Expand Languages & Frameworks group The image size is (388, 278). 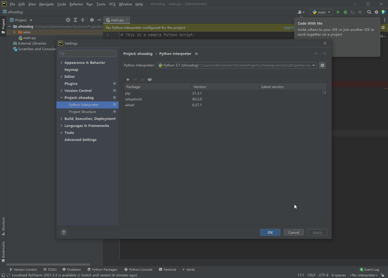pyautogui.click(x=61, y=126)
